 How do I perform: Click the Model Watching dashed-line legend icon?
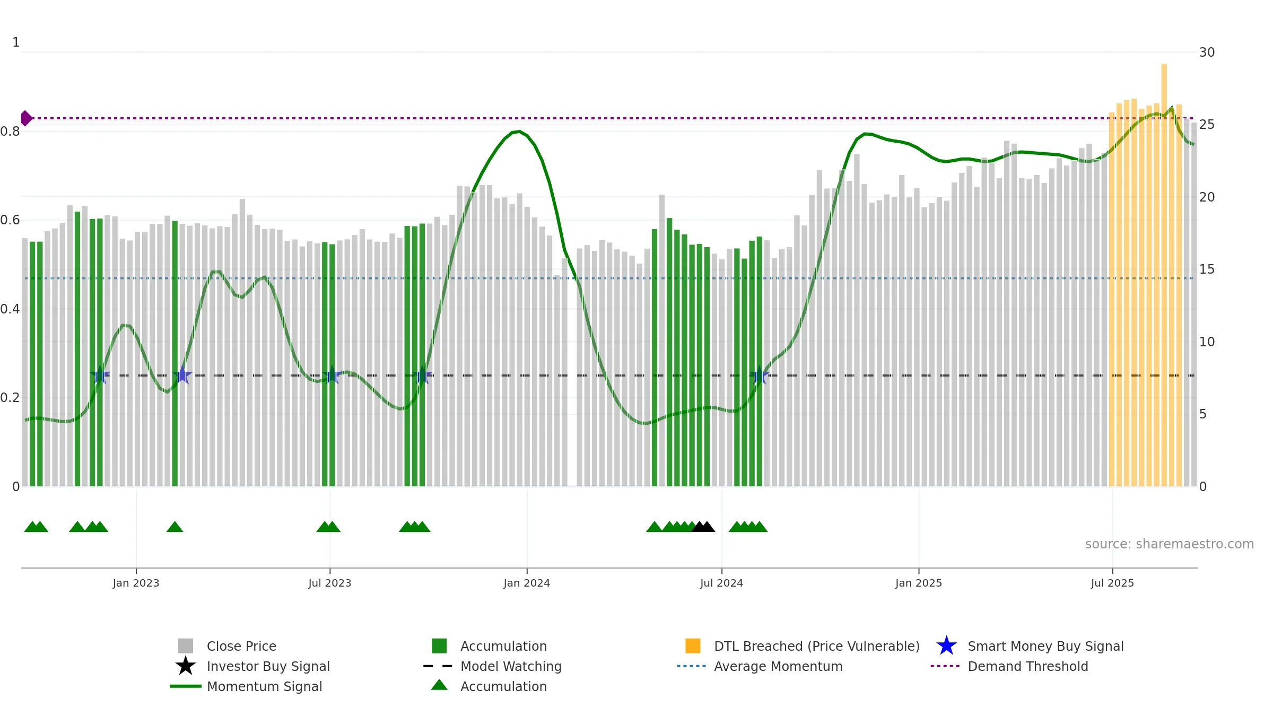tap(438, 666)
